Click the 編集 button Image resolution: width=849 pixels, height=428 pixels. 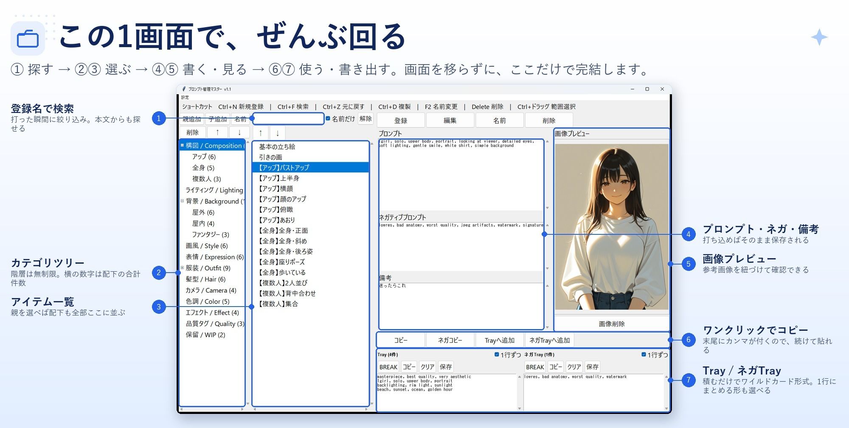pos(450,121)
